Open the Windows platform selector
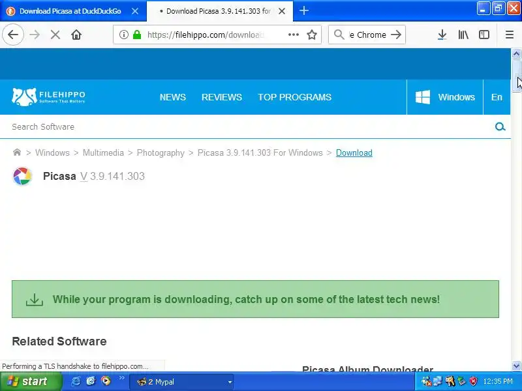 445,97
